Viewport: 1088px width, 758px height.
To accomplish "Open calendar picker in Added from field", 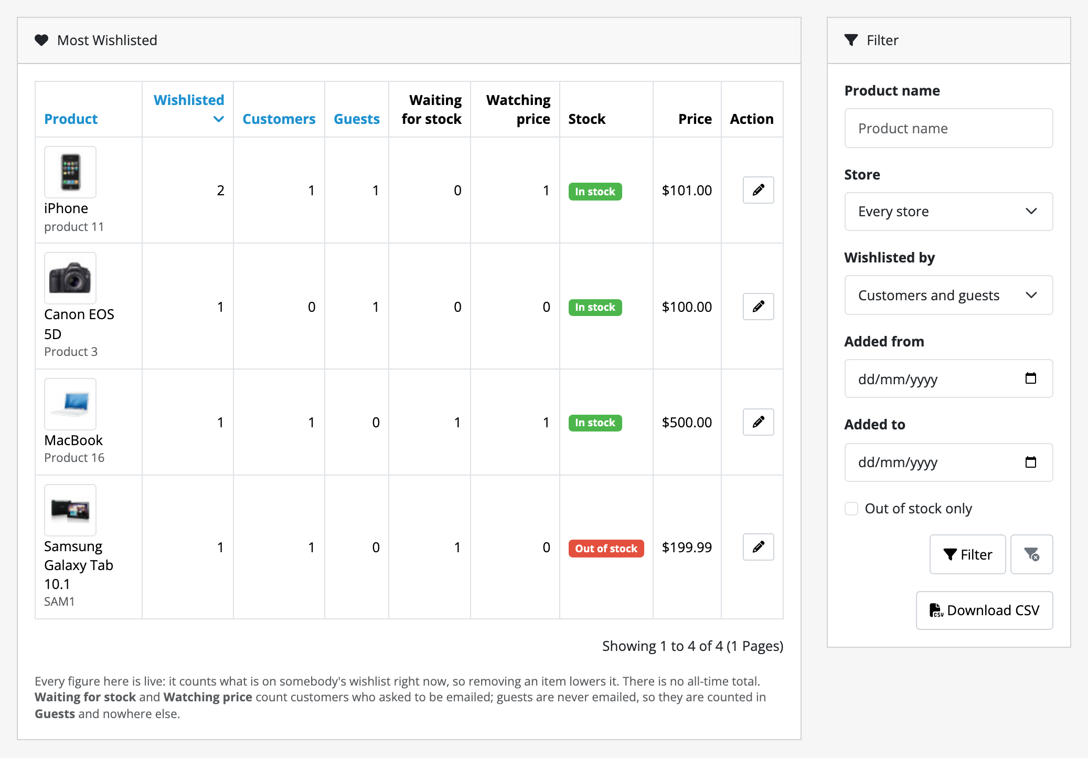I will tap(1030, 378).
